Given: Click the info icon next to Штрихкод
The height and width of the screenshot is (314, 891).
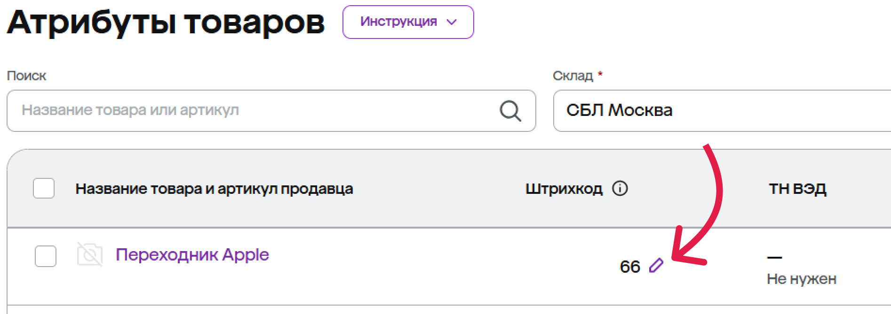Looking at the screenshot, I should coord(620,189).
